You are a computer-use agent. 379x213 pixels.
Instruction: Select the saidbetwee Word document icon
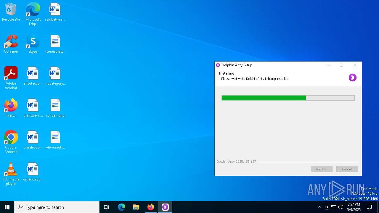click(x=55, y=12)
